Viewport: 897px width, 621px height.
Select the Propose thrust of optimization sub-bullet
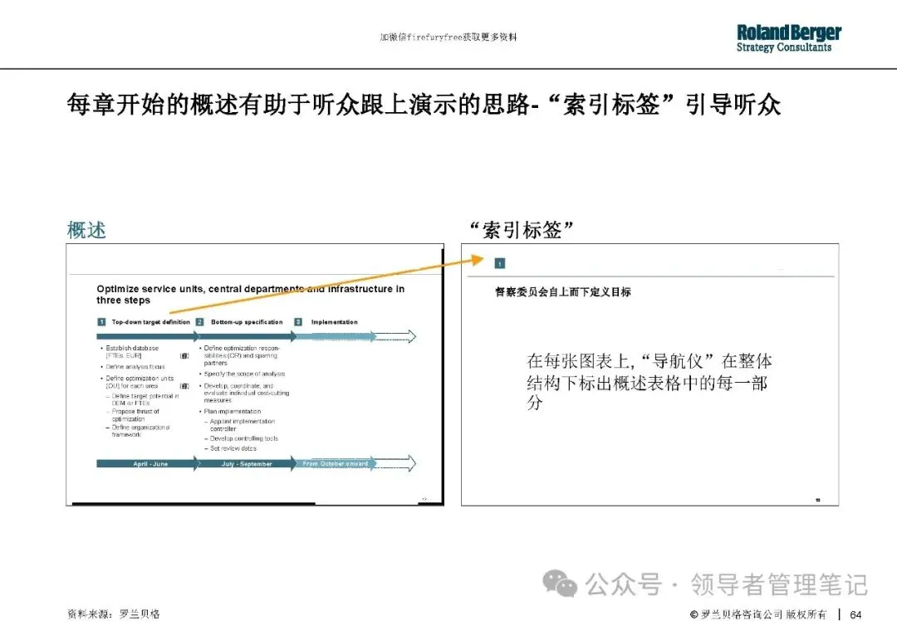point(134,415)
